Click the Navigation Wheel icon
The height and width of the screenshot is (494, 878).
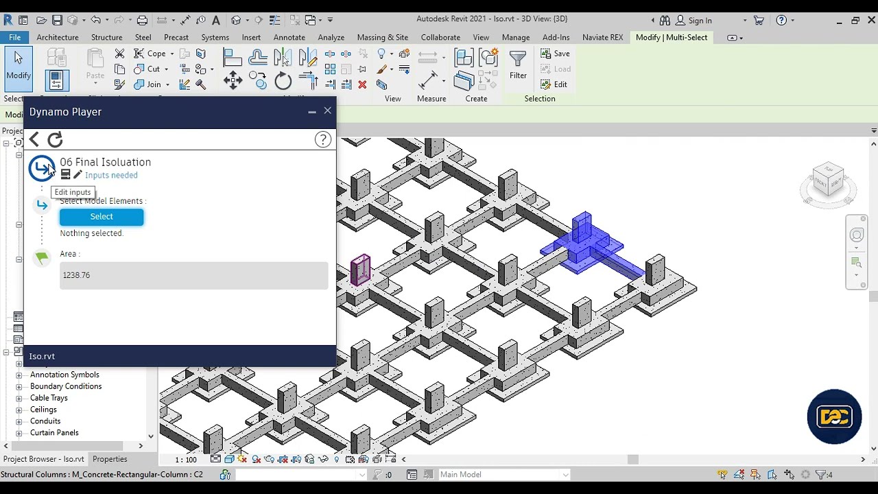[857, 236]
